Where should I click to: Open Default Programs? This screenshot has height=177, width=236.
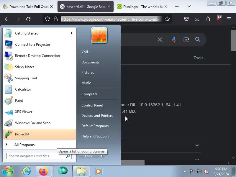[x=95, y=126]
